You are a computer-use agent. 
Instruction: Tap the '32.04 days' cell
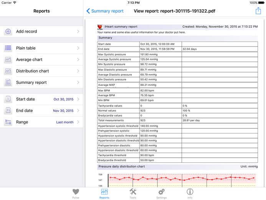click(x=220, y=49)
